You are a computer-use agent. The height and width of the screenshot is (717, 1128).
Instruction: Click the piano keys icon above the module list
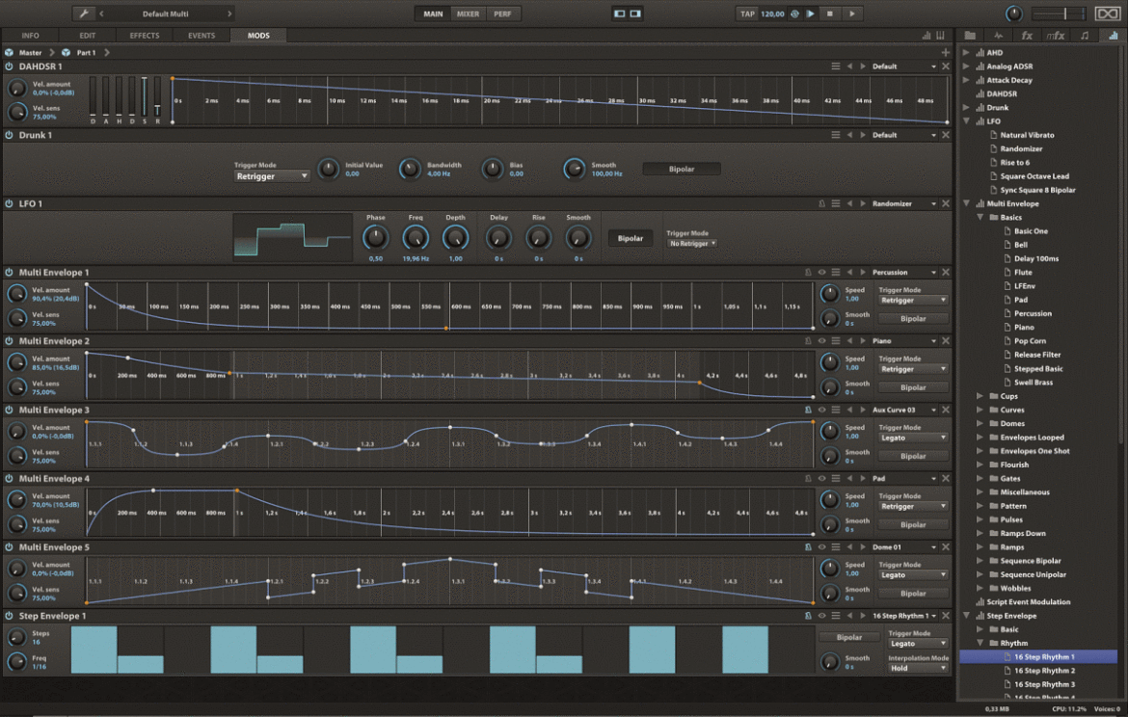[x=940, y=36]
